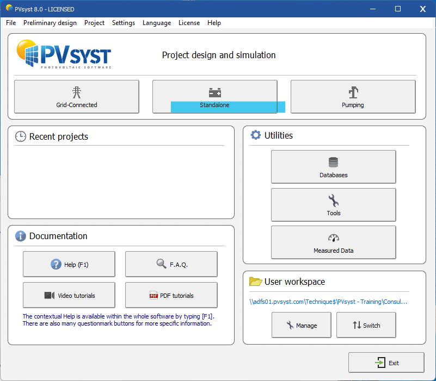
Task: Open the License menu
Action: (x=189, y=23)
